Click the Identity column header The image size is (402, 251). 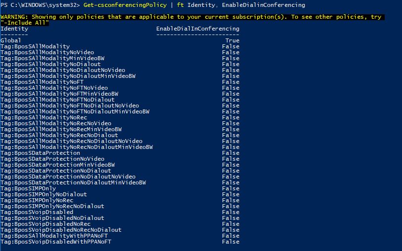14,29
